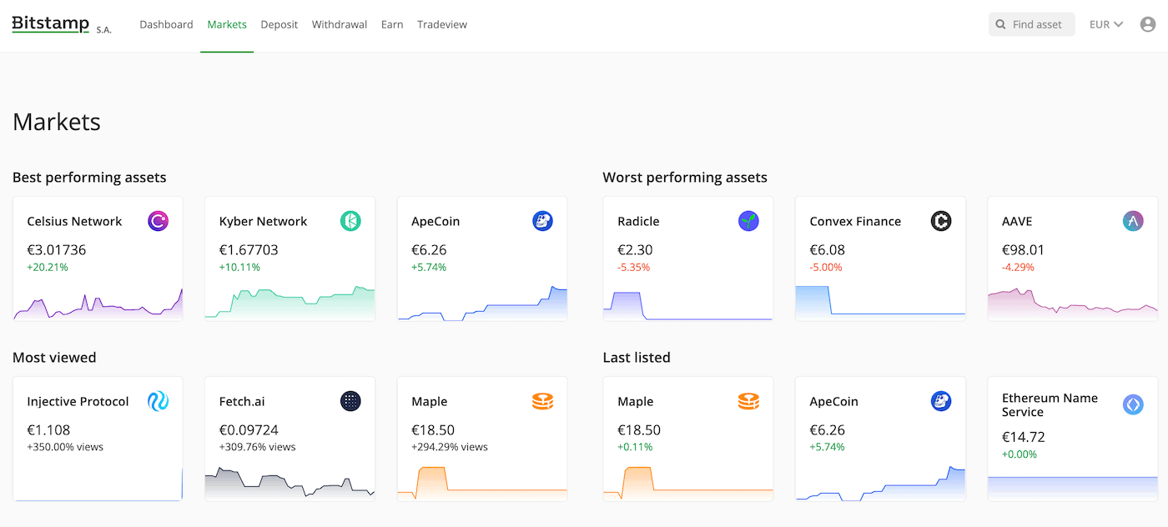Open the EUR currency dropdown
The height and width of the screenshot is (527, 1168).
(1106, 24)
